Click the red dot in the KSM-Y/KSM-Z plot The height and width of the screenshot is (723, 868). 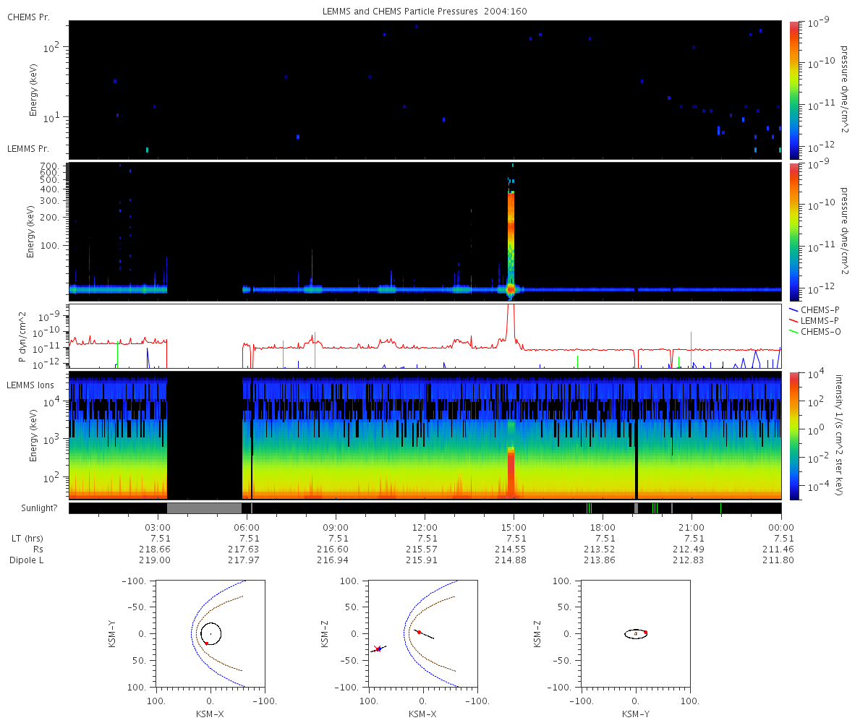645,633
